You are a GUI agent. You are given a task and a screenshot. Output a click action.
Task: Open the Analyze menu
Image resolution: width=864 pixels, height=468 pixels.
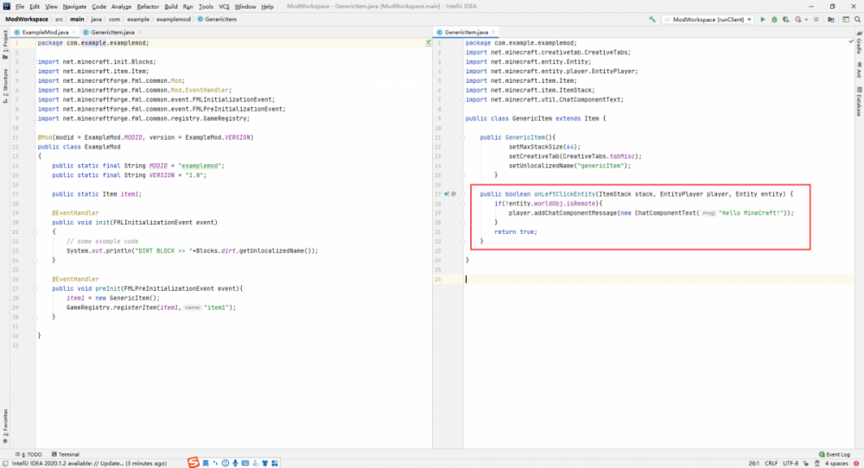(121, 7)
